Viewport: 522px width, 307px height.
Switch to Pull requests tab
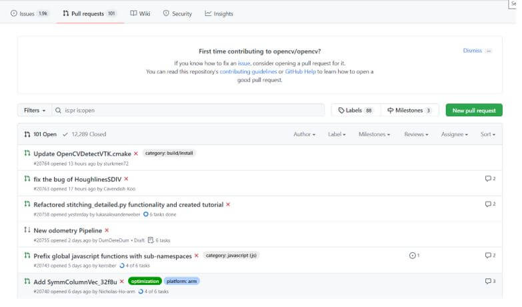point(89,13)
